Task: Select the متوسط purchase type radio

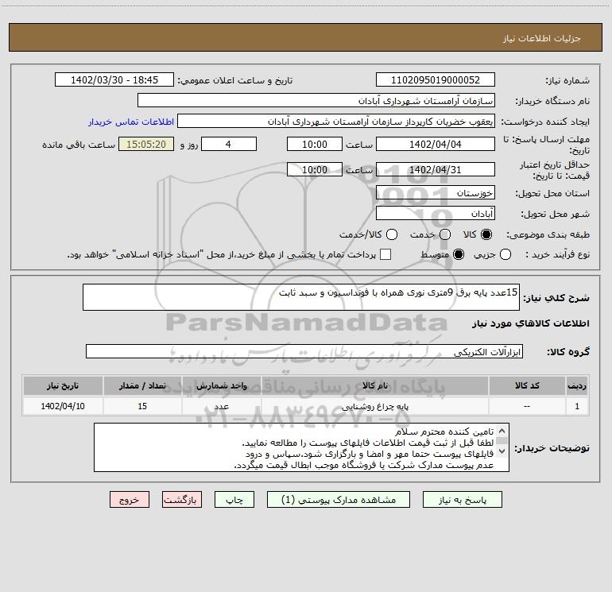Action: point(459,254)
